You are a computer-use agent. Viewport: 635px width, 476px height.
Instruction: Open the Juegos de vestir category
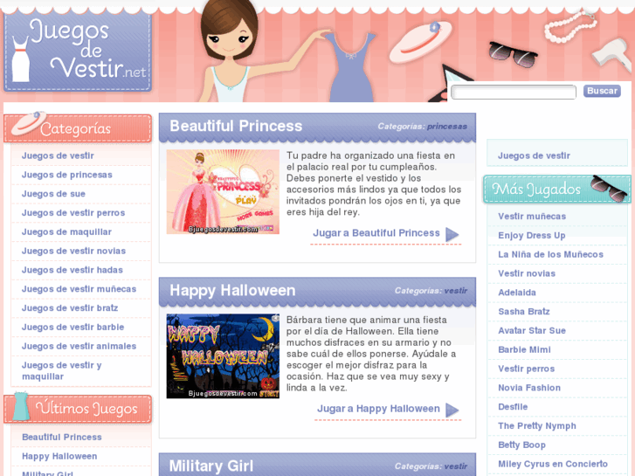coord(58,155)
